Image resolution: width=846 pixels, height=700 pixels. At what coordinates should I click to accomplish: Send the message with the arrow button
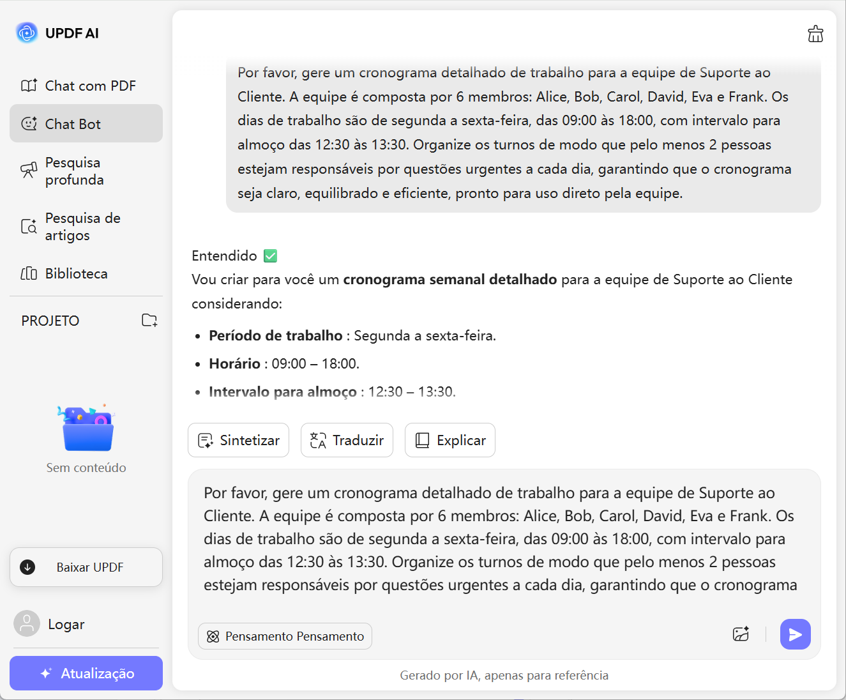click(x=795, y=634)
